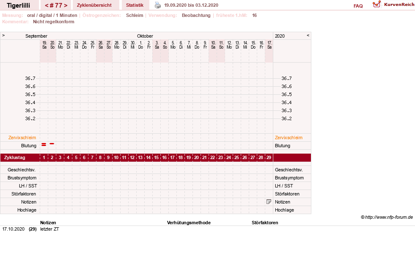415x256 pixels.
Task: Click the Oktober month label
Action: click(x=145, y=36)
